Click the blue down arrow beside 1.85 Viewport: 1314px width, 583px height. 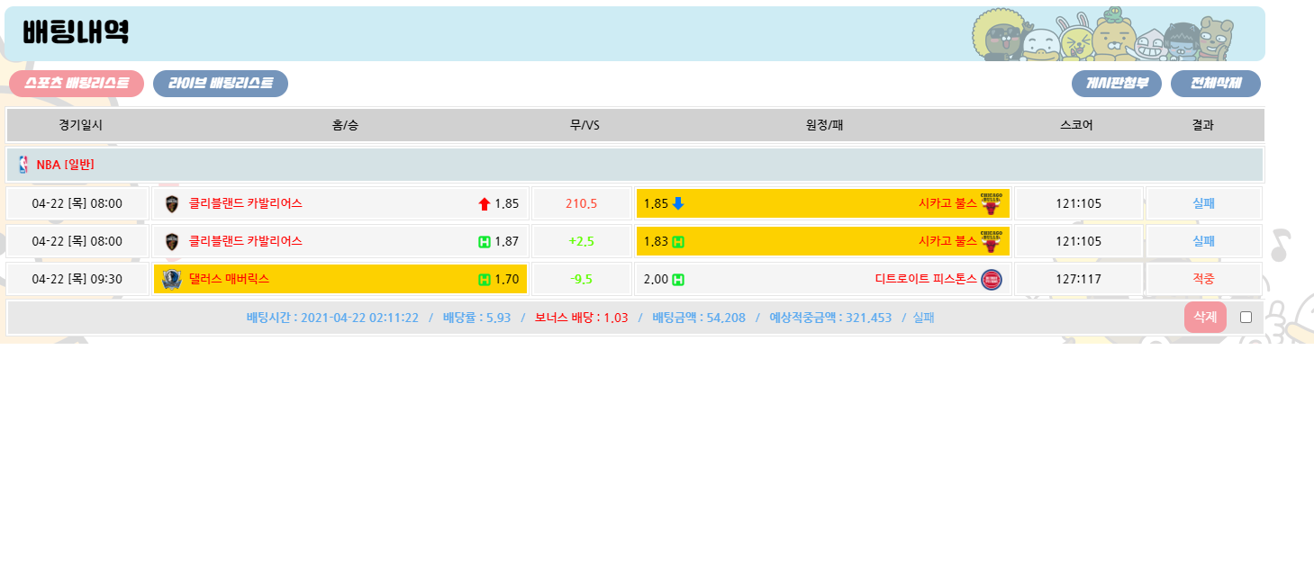[678, 203]
